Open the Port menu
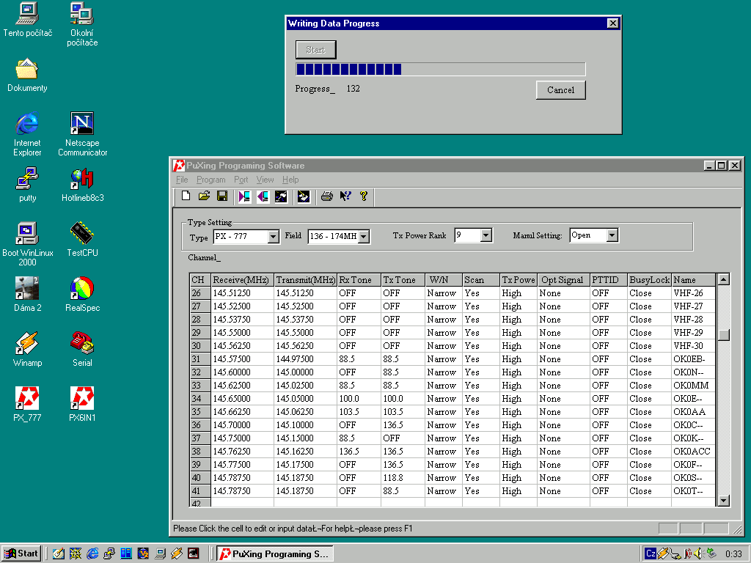This screenshot has width=751, height=563. (x=241, y=180)
